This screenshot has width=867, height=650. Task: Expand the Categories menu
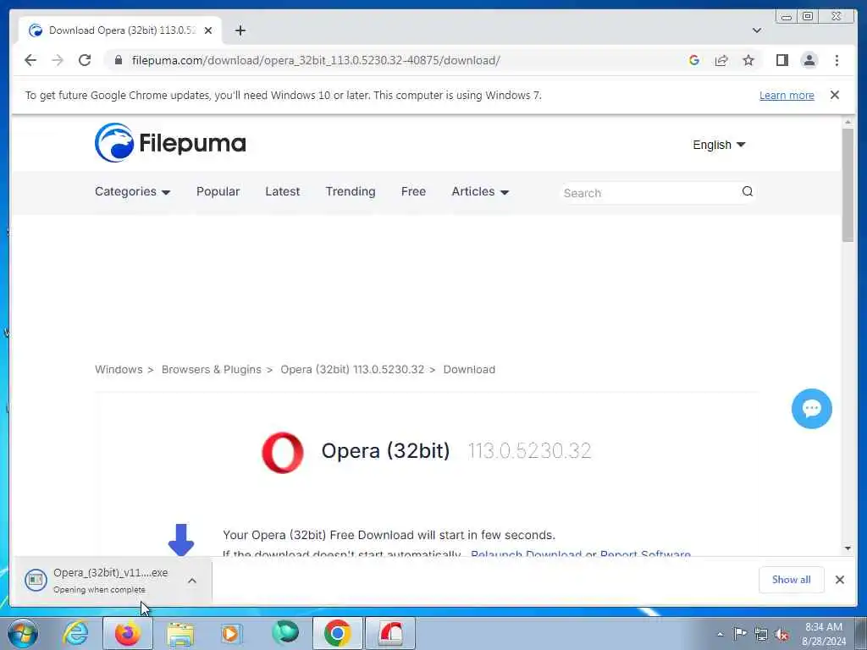click(132, 192)
